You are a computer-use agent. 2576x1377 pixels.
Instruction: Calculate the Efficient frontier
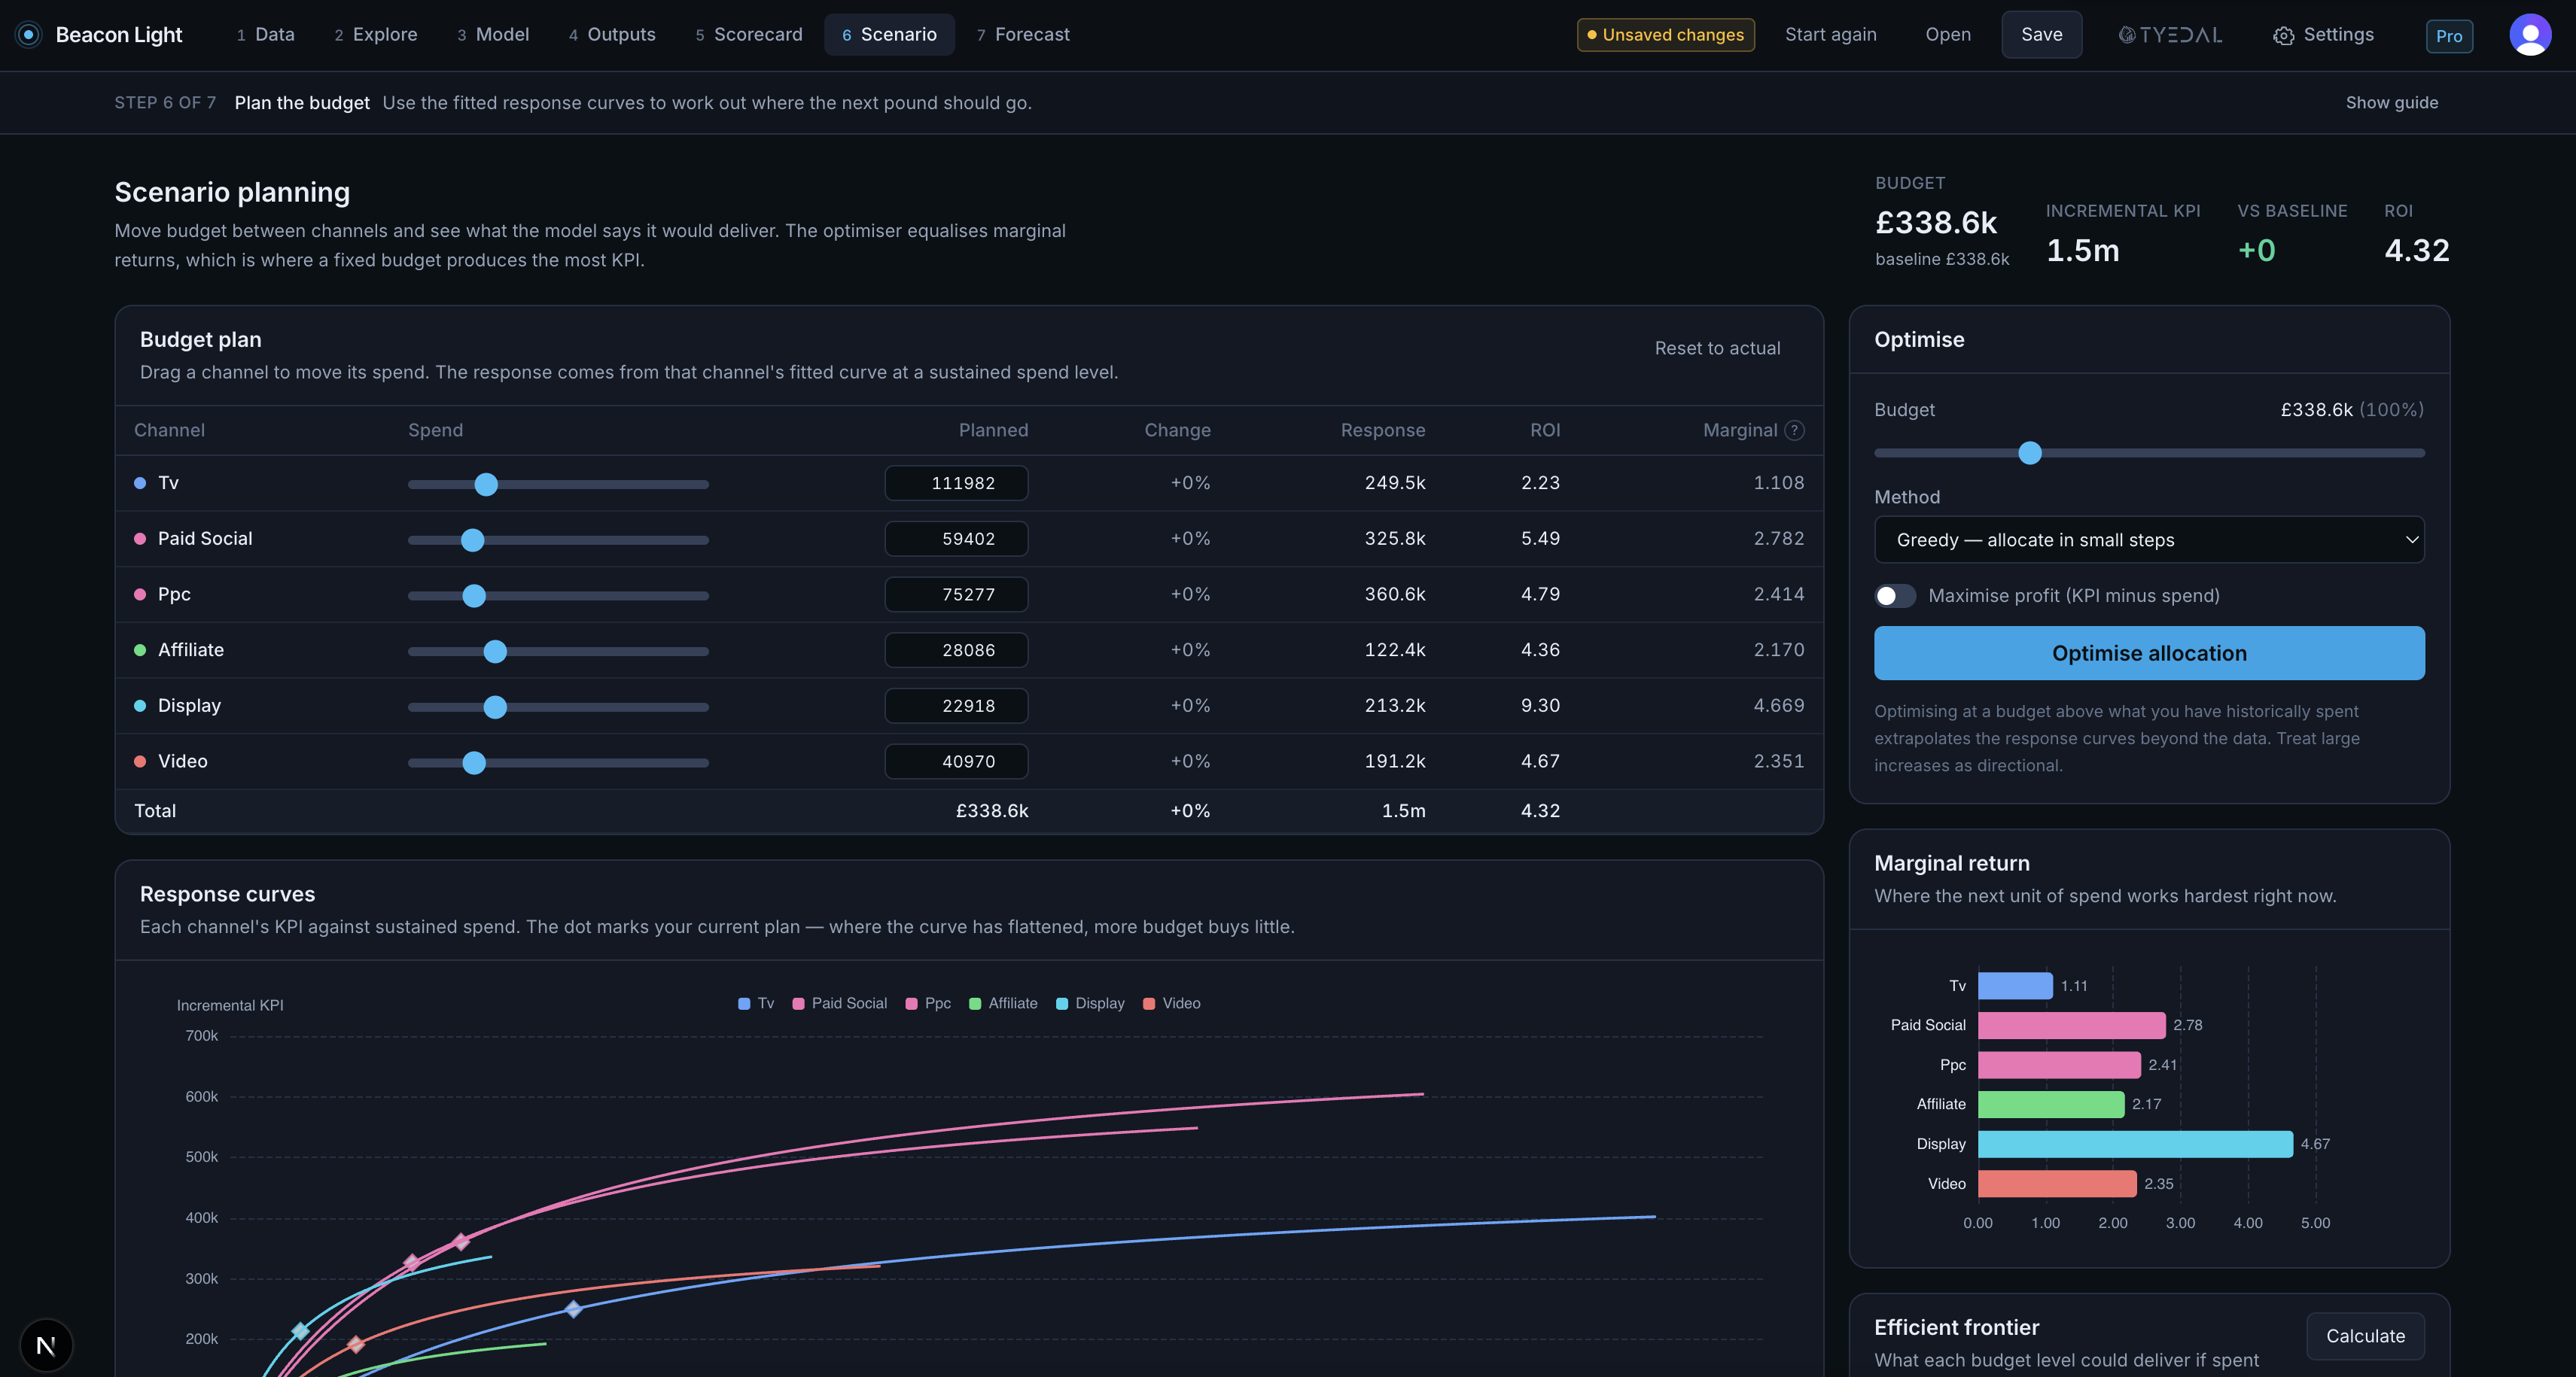[x=2365, y=1336]
